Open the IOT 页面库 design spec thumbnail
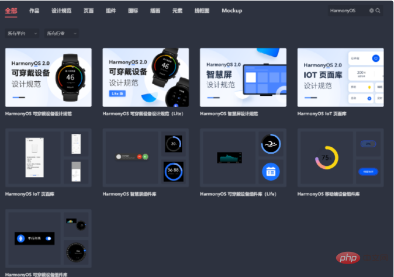 pyautogui.click(x=340, y=77)
